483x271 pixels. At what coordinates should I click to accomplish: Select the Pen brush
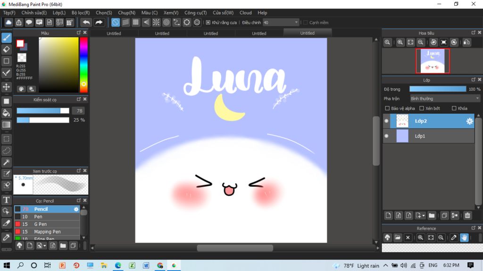pos(47,216)
